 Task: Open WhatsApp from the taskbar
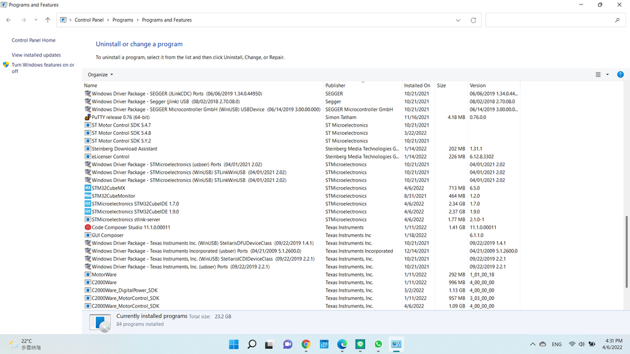(x=378, y=344)
